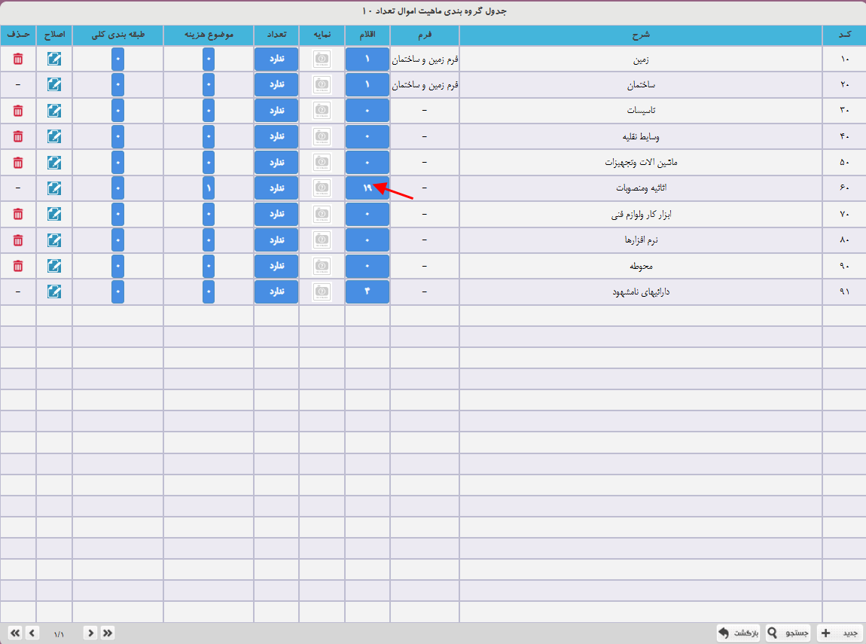Go to first page with double-right arrow
Viewport: 866px width, 644px height.
[108, 633]
